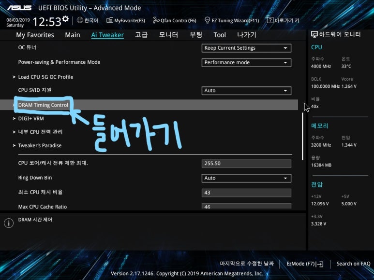This screenshot has height=280, width=374.
Task: Click the 메모리 section heading
Action: (320, 126)
